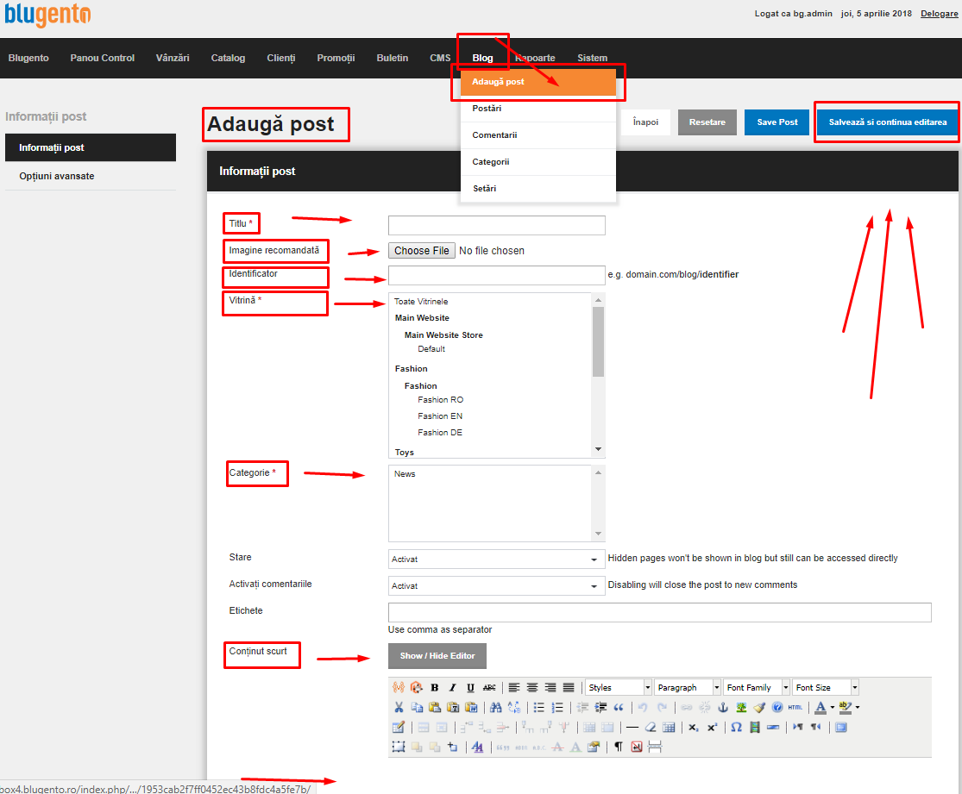This screenshot has width=962, height=794.
Task: Select Fashion RO in Vitrină list
Action: [441, 400]
